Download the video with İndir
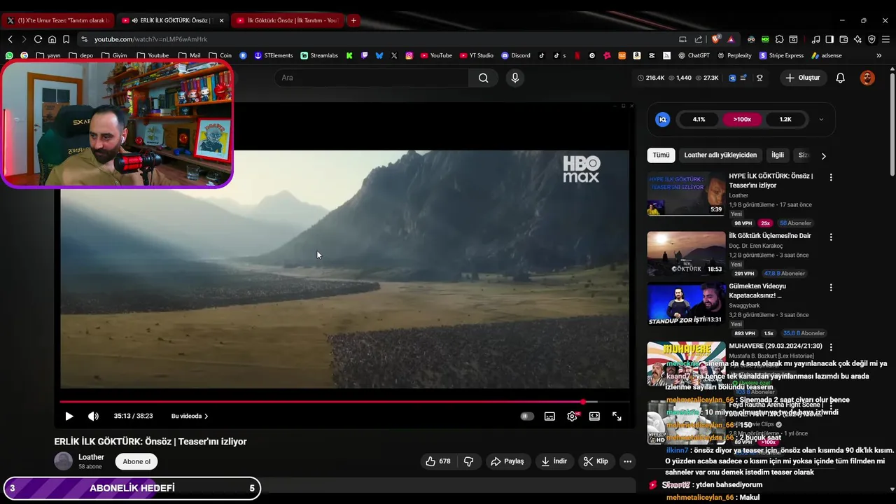The width and height of the screenshot is (896, 504). [554, 461]
